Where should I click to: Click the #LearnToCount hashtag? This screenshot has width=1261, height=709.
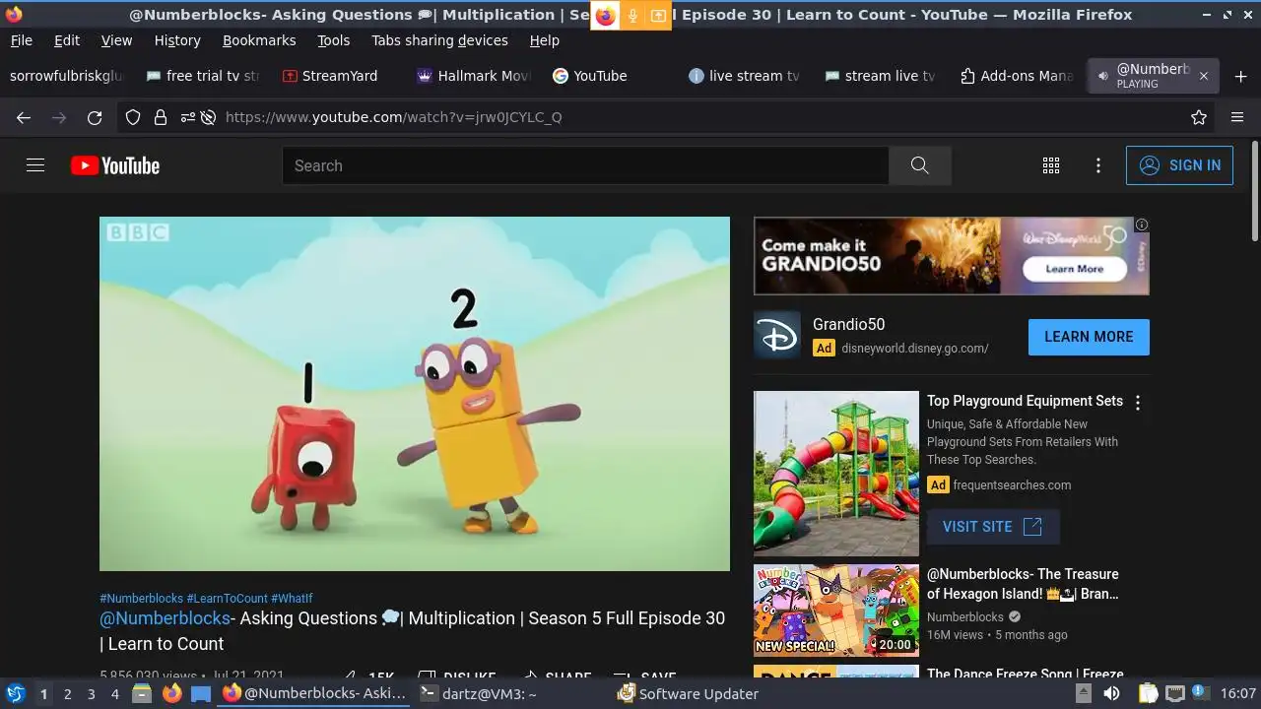tap(228, 599)
